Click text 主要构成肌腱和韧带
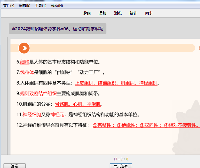The image size is (200, 168). coord(77,94)
